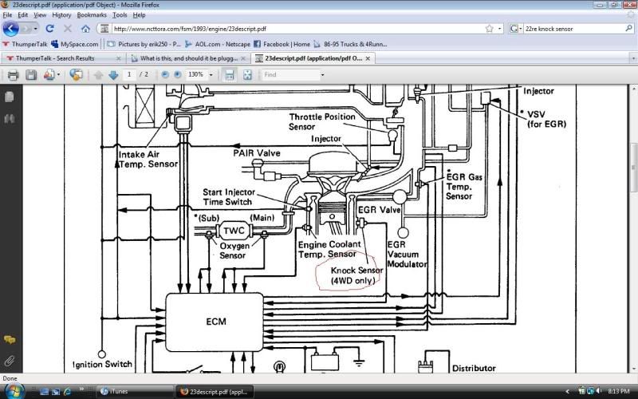638x399 pixels.
Task: Click the zoom out minus button
Action: click(165, 74)
